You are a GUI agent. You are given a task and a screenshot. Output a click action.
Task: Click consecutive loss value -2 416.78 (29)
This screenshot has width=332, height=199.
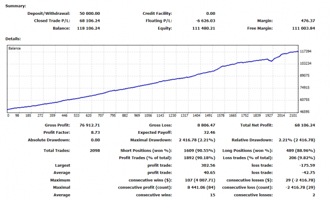point(300,187)
